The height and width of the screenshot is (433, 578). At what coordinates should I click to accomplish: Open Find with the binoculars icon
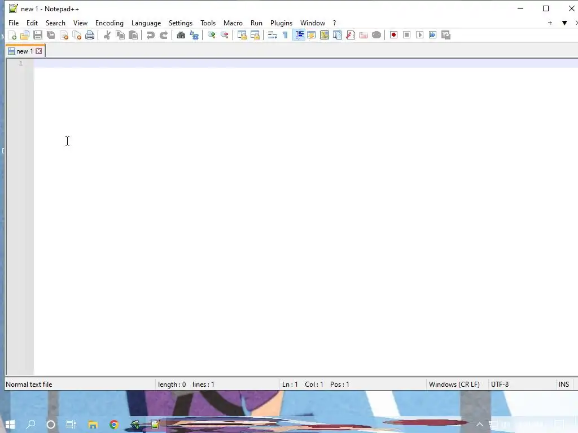pos(181,36)
